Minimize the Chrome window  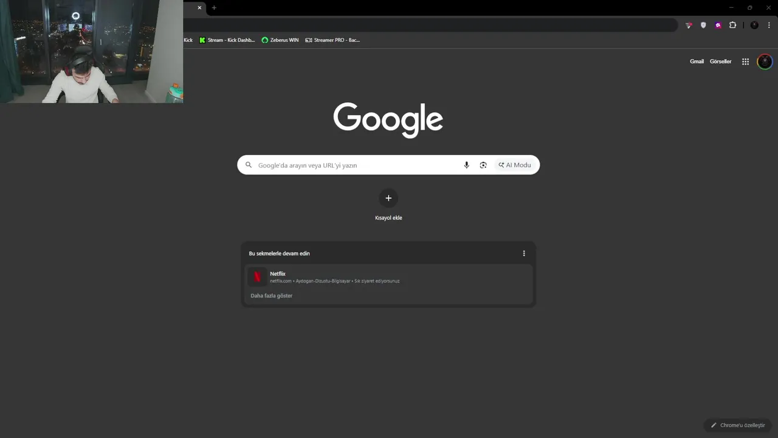[x=732, y=8]
